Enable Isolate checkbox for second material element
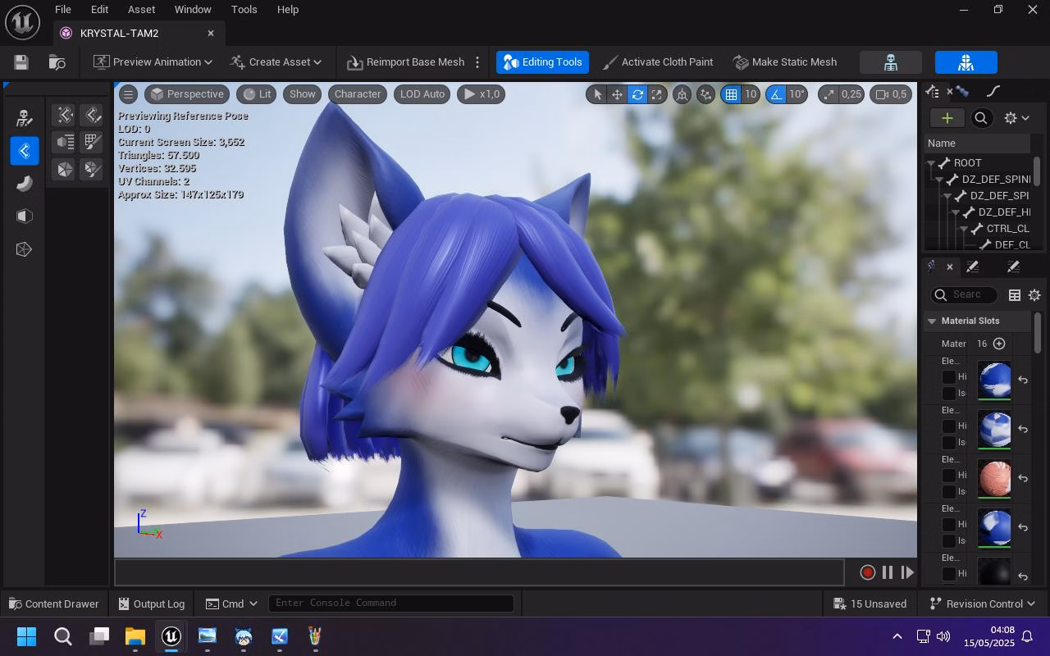The width and height of the screenshot is (1050, 656). point(949,443)
